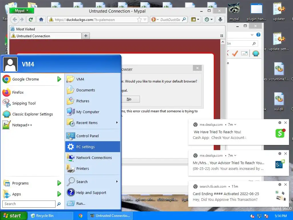Click the search magnifier in the DuckDuckGo box
This screenshot has height=220, width=293.
[184, 19]
